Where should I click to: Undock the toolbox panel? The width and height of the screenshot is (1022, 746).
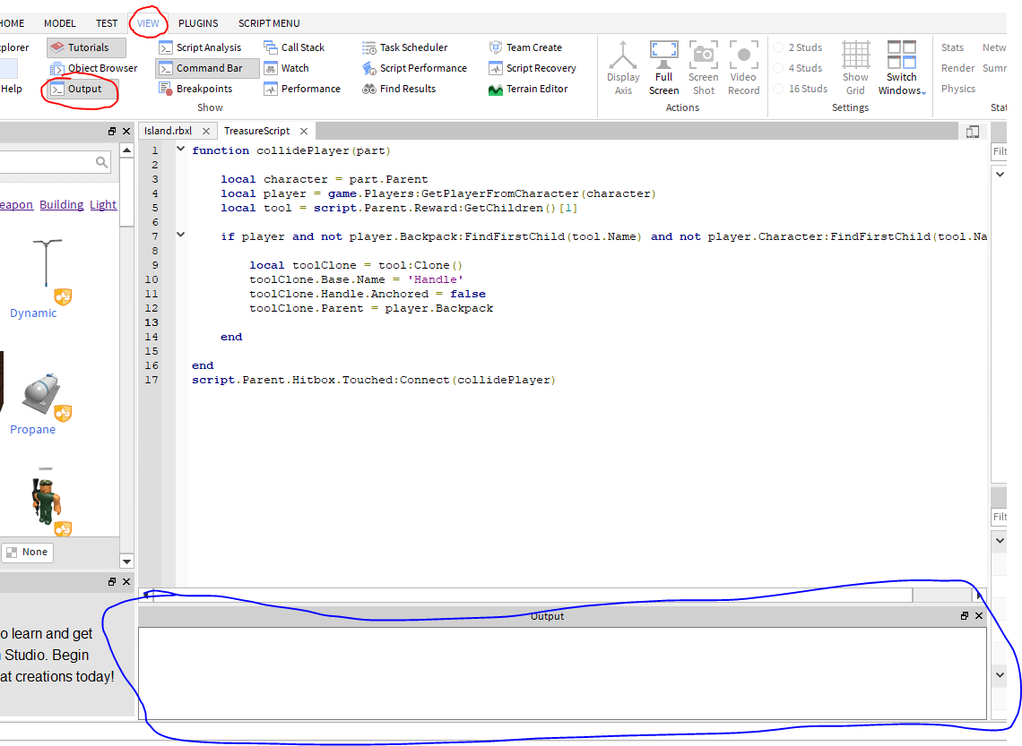pos(112,131)
